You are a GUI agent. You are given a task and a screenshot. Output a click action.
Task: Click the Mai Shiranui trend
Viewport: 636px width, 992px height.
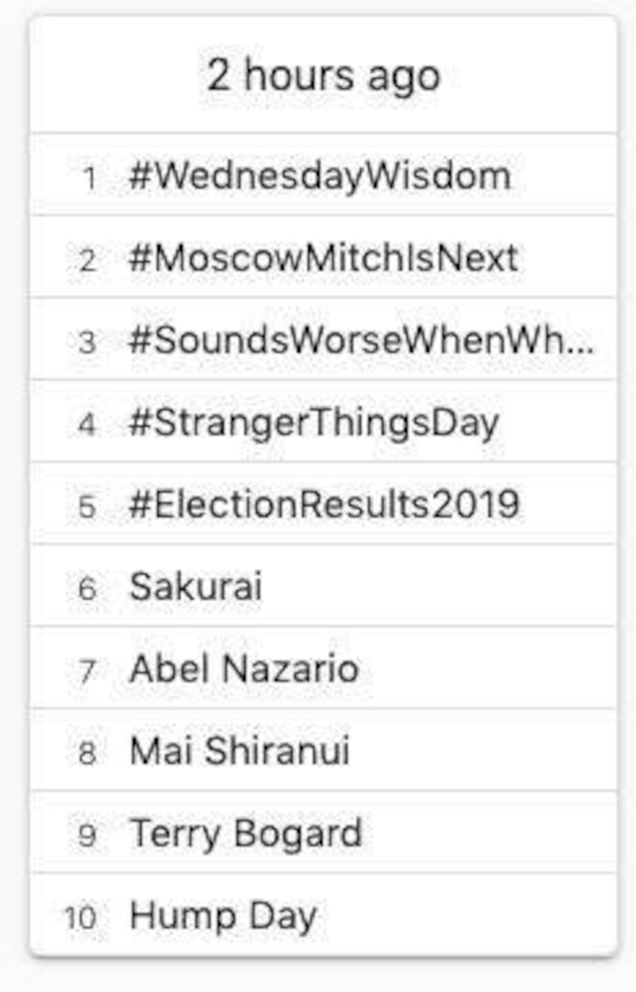tap(239, 752)
